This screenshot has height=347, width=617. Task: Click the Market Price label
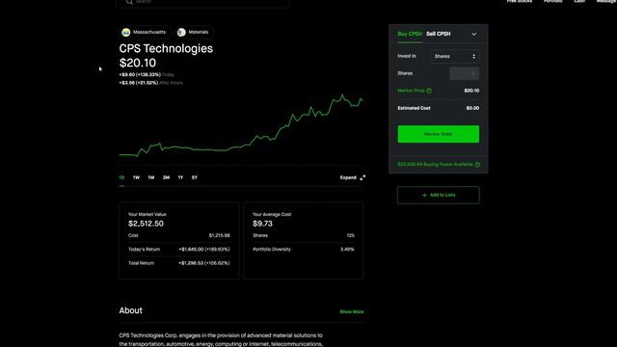click(411, 91)
